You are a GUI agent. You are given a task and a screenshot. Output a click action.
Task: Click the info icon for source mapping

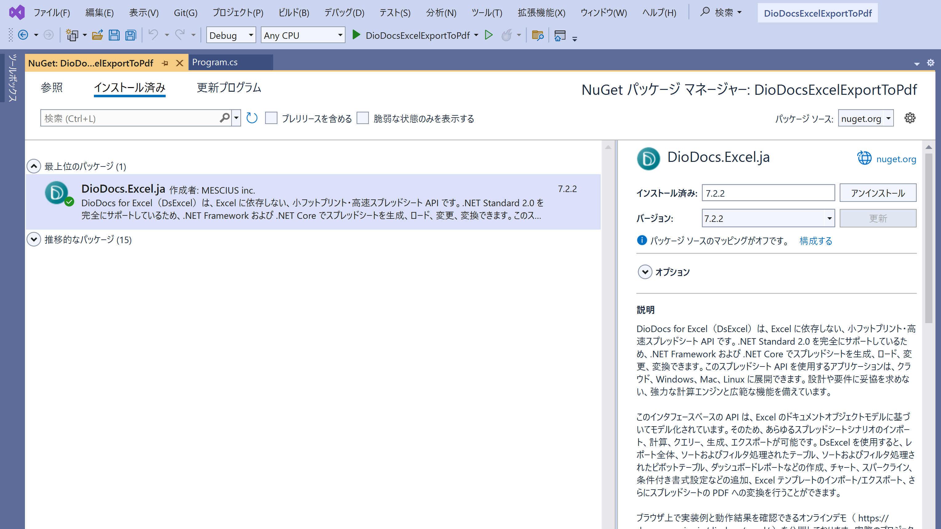[642, 240]
